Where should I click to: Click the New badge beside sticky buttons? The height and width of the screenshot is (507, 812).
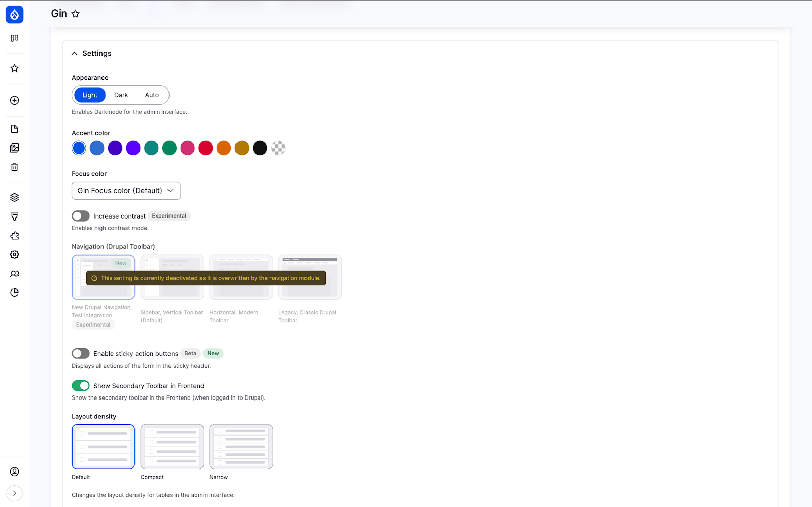click(213, 353)
